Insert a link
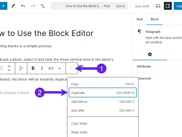This screenshot has height=137, width=182. click(x=51, y=68)
